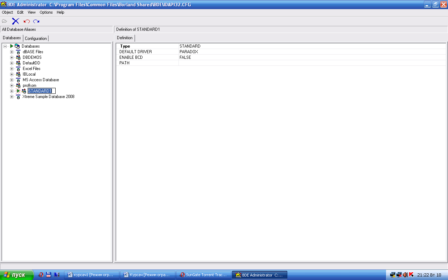Expand the Xtreme Sample Database 2008 node

[12, 97]
